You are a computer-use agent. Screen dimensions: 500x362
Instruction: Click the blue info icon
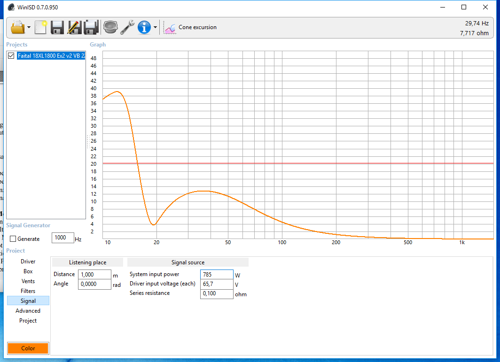pos(144,27)
